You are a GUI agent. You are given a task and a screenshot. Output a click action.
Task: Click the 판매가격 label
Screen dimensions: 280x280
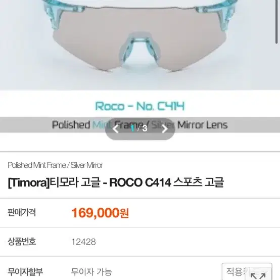pos(22,212)
